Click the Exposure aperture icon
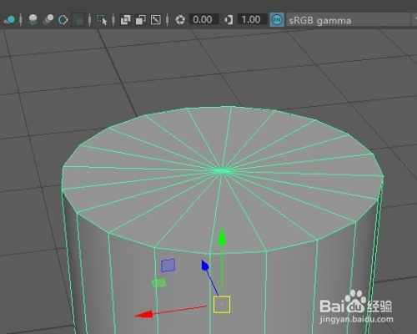417x334 pixels. (x=180, y=20)
